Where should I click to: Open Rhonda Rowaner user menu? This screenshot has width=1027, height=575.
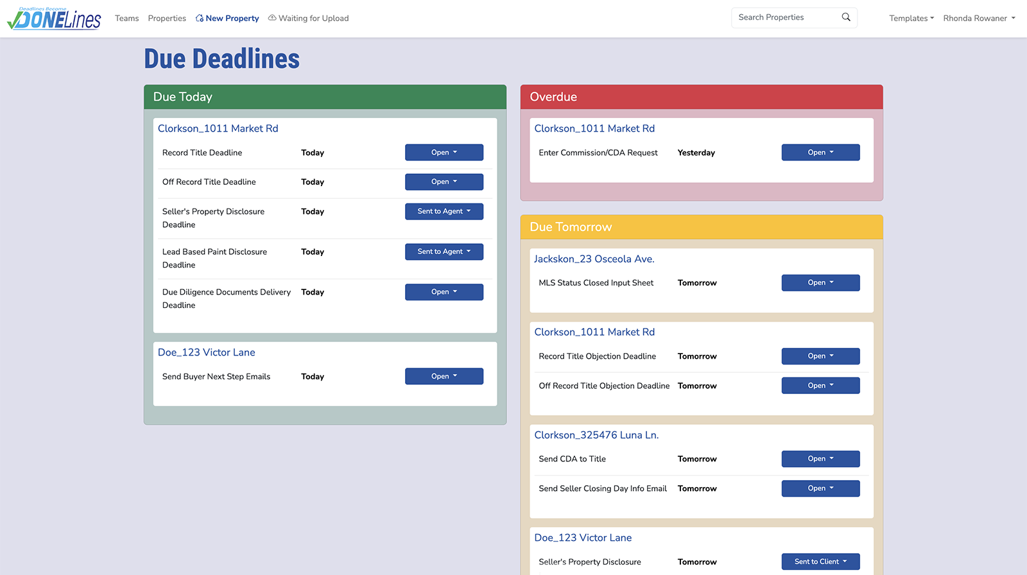(980, 19)
